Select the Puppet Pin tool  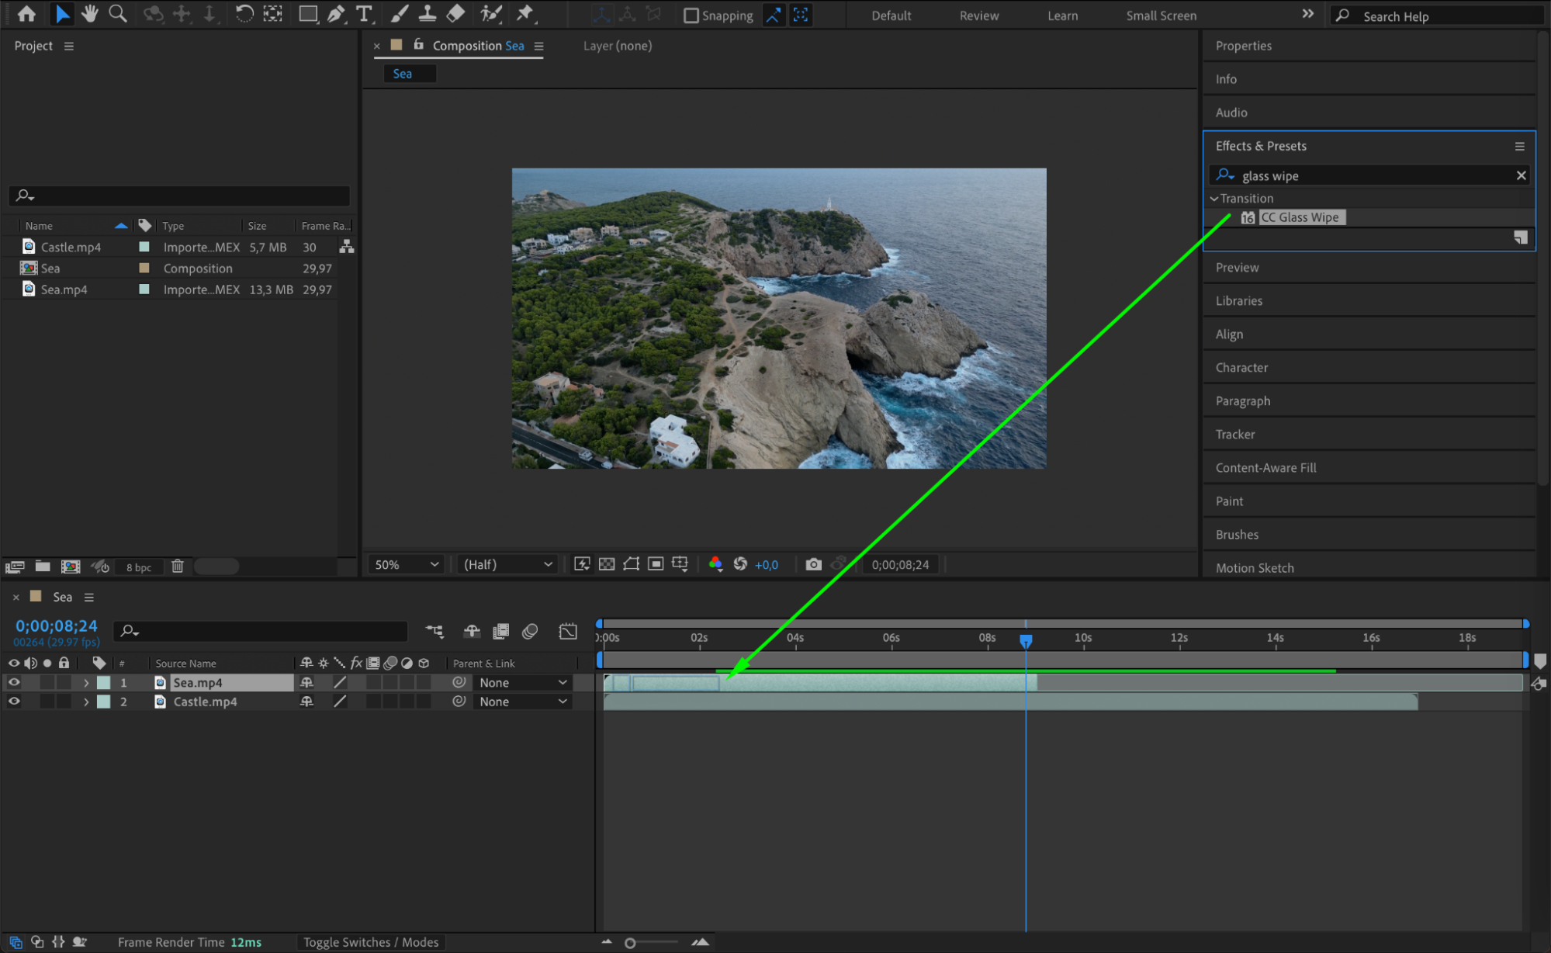pos(525,14)
